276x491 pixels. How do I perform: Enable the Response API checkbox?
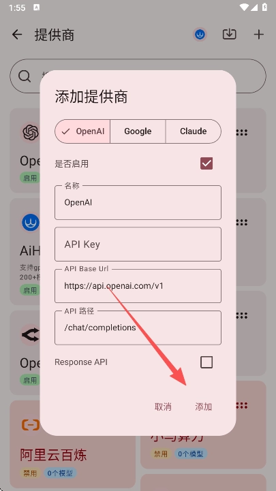pyautogui.click(x=206, y=362)
